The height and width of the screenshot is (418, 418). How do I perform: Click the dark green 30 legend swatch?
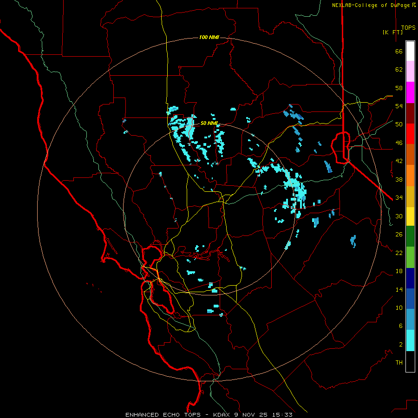pos(410,236)
